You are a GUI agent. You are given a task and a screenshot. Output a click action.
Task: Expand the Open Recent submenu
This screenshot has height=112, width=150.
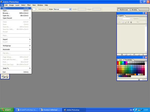coord(16,18)
